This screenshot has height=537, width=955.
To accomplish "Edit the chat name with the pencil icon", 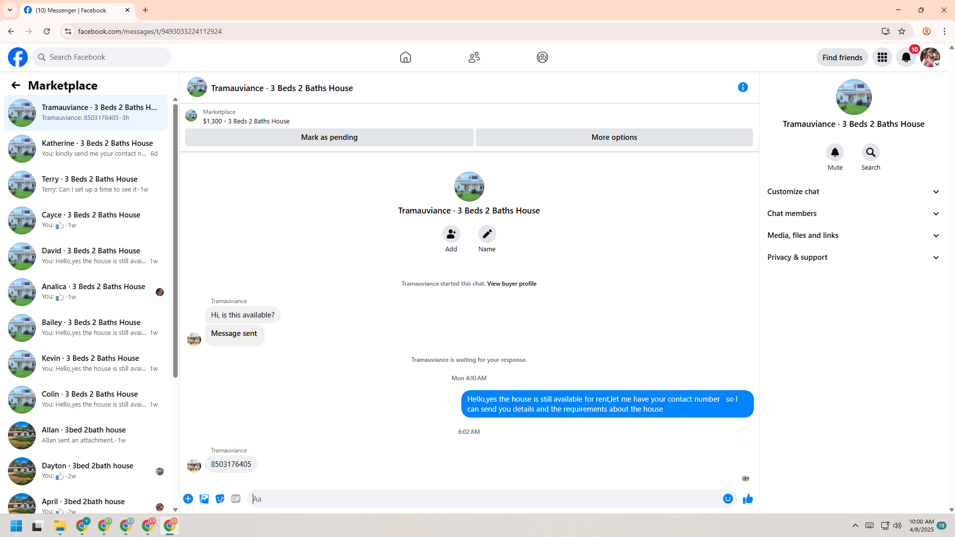I will (487, 234).
